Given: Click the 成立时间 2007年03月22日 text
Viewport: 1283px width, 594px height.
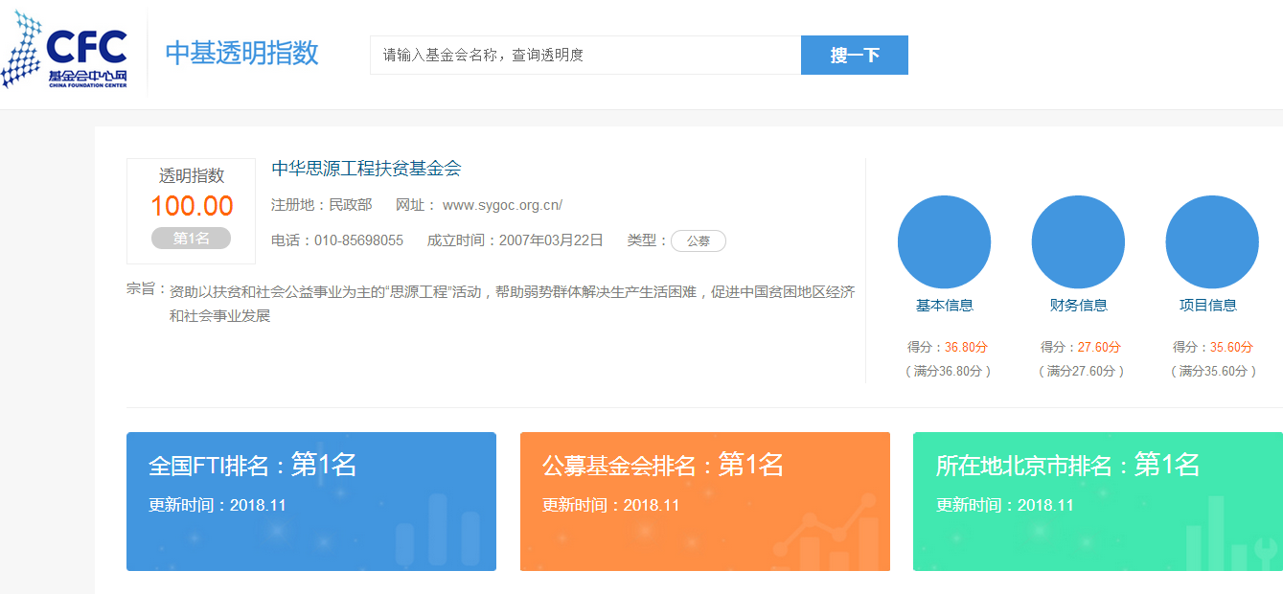Looking at the screenshot, I should [x=515, y=240].
